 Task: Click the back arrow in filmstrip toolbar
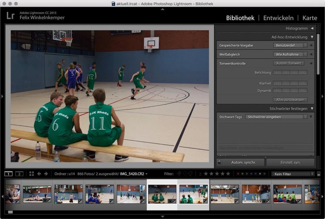pyautogui.click(x=39, y=174)
